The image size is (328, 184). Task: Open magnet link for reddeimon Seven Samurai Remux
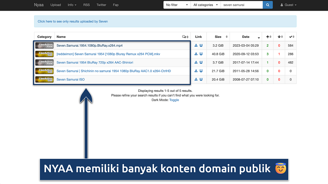tap(201, 54)
